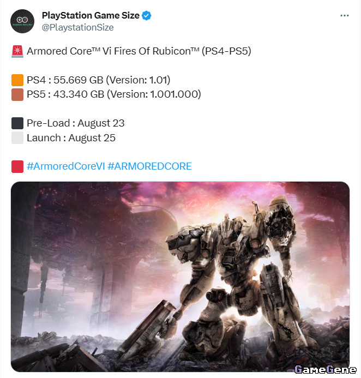
Task: Click the GameGene watermark logo
Action: pyautogui.click(x=326, y=369)
